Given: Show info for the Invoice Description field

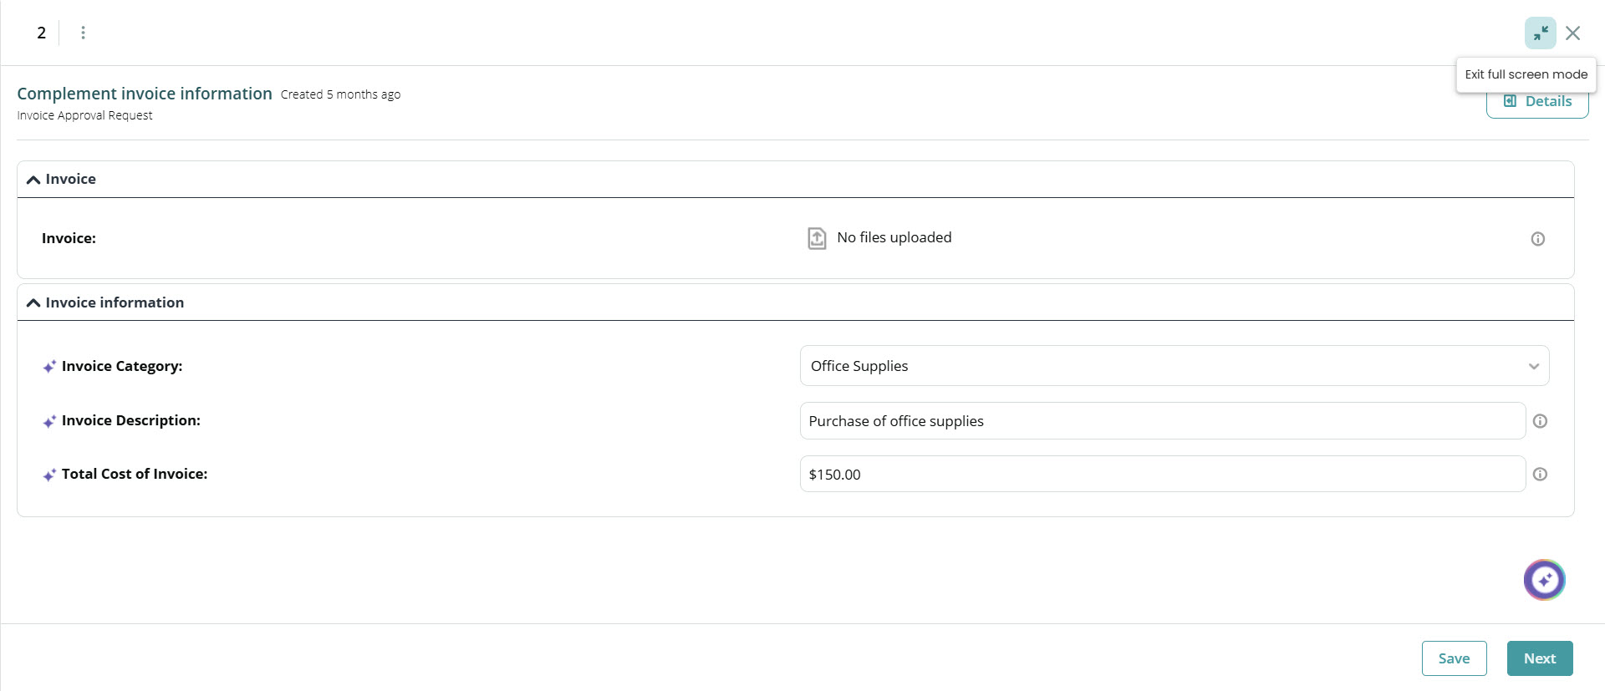Looking at the screenshot, I should (1540, 421).
